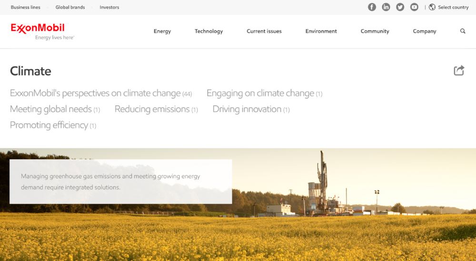Open the Facebook social icon
The height and width of the screenshot is (261, 476).
tap(372, 7)
